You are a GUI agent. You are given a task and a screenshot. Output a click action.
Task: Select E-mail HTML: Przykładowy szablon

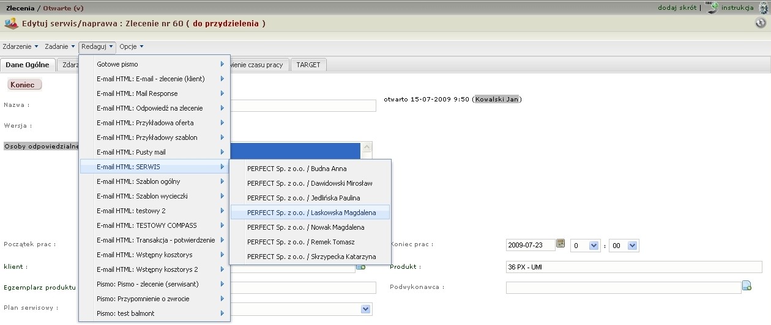click(155, 137)
